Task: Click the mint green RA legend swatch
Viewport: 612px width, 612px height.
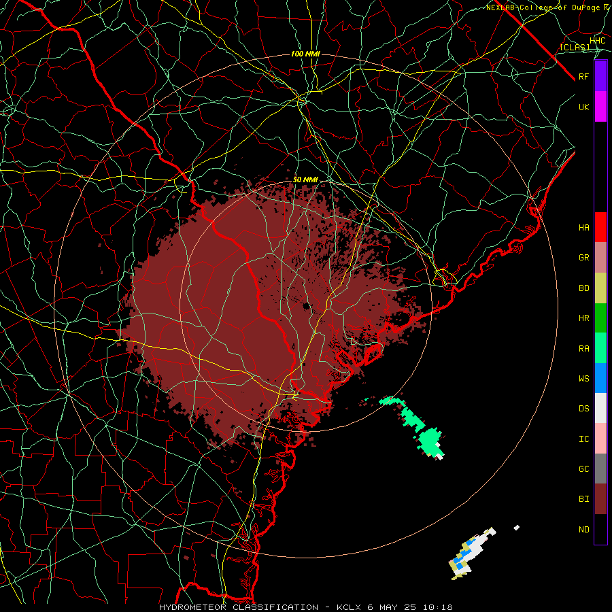Action: [x=600, y=348]
